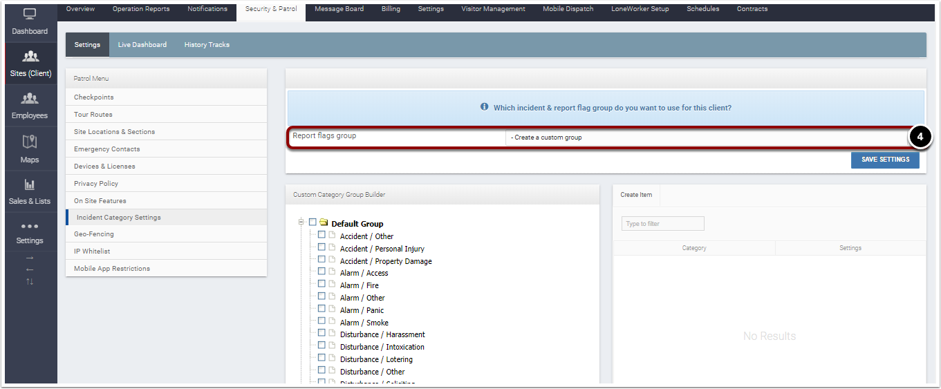Click the Default Group folder icon
Screen dimensions: 941x389
(x=324, y=222)
